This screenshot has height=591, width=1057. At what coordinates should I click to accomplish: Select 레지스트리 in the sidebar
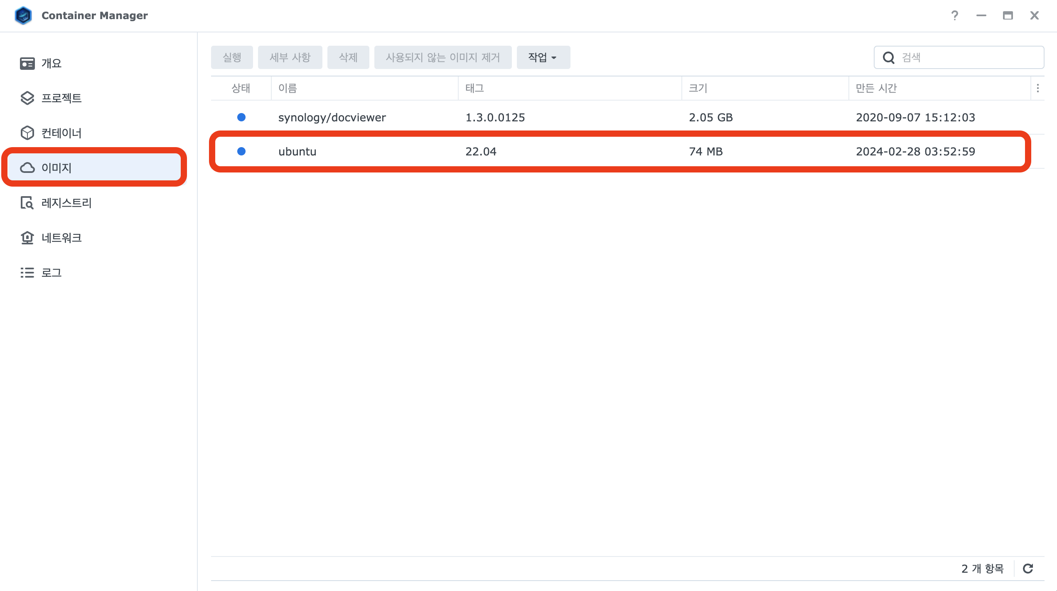[66, 203]
